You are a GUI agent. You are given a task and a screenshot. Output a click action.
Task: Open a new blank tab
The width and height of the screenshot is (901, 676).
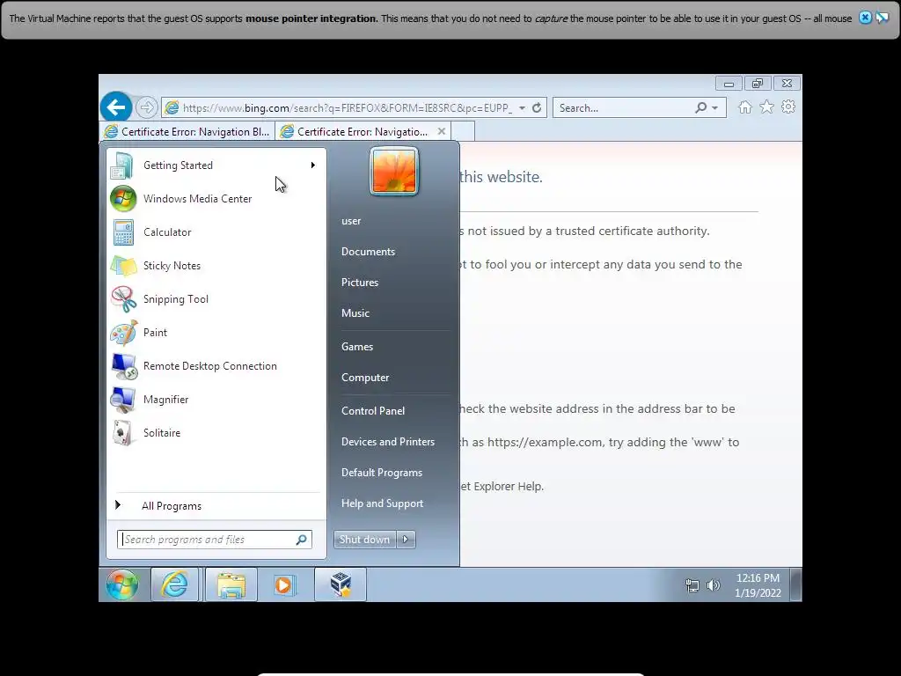pos(463,132)
